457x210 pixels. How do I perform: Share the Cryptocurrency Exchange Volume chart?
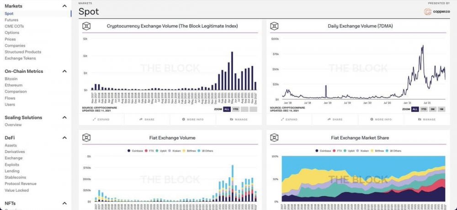click(x=147, y=119)
